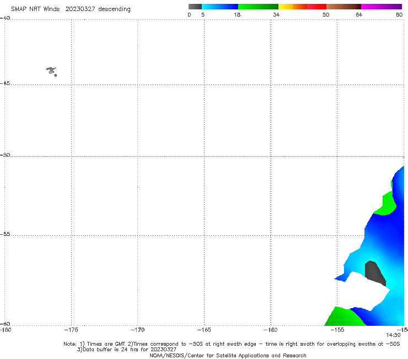Click the yellow-orange segment of the color bar

293,7
